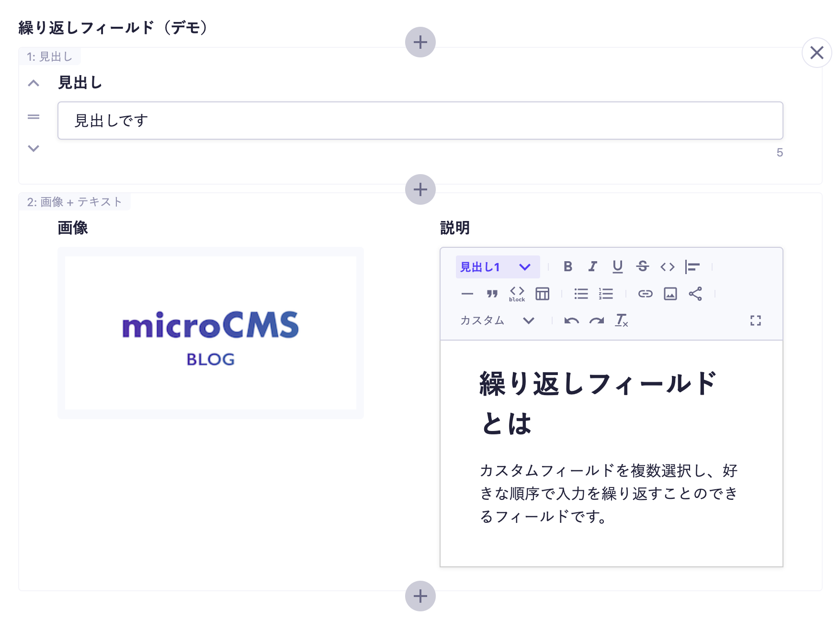The height and width of the screenshot is (619, 839).
Task: Apply underline formatting
Action: (x=618, y=266)
